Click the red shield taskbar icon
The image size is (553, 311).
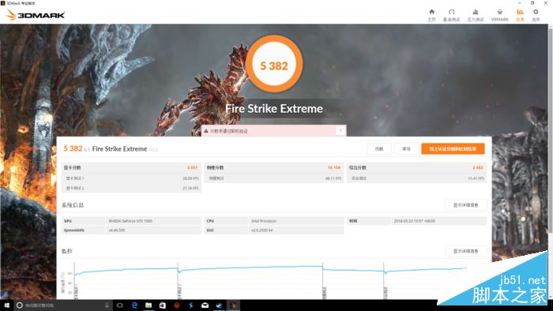pos(177,305)
